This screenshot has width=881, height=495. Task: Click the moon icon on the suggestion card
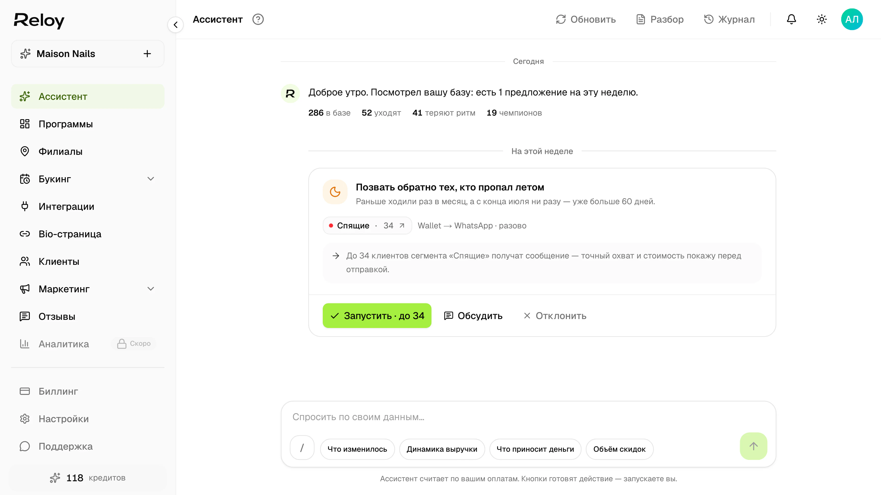click(x=335, y=192)
